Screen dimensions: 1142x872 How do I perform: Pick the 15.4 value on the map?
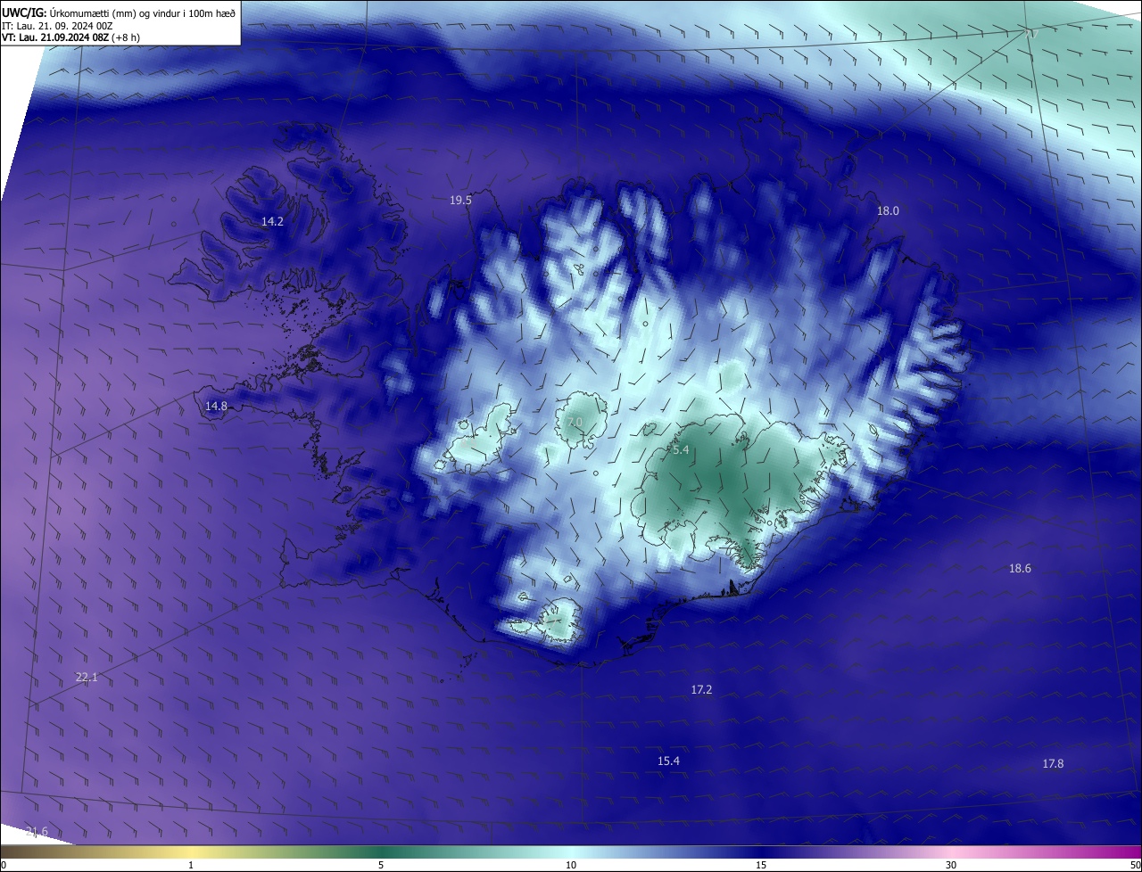[668, 761]
